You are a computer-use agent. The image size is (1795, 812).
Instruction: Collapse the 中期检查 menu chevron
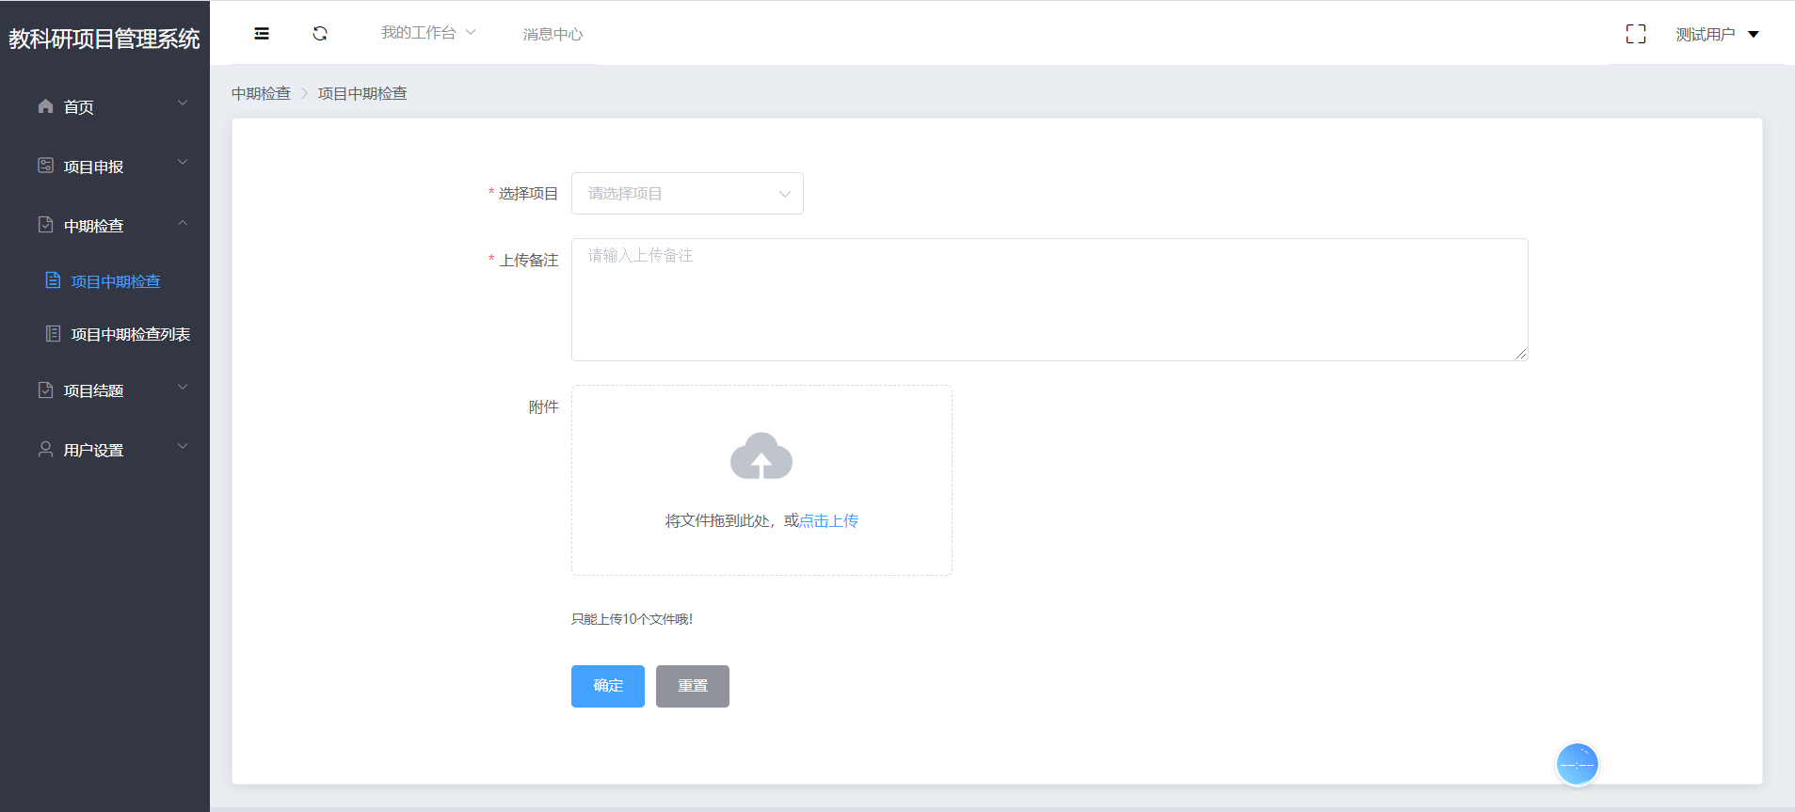[183, 223]
